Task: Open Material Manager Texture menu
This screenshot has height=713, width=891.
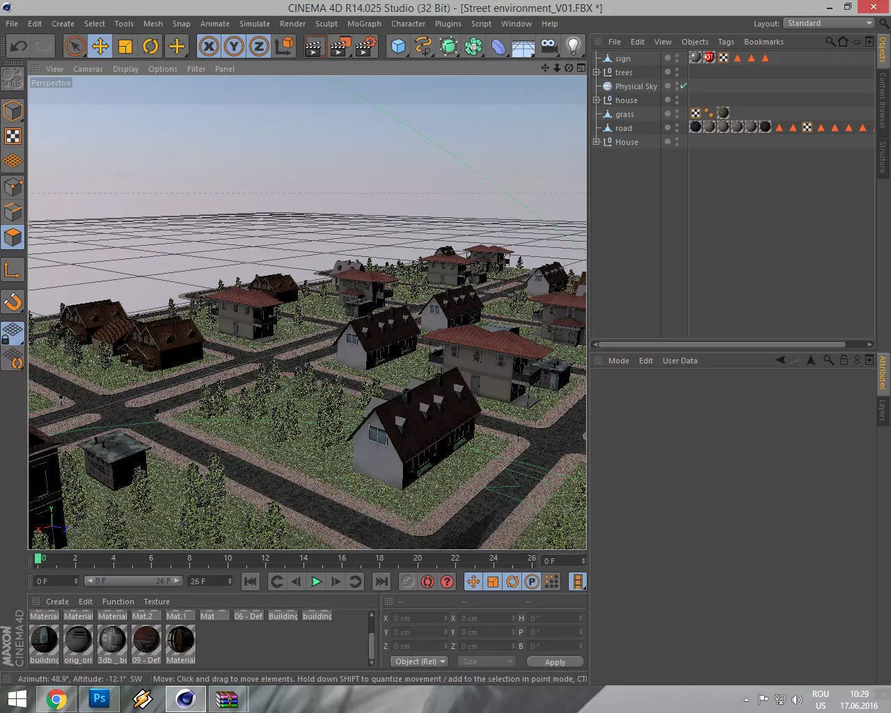Action: coord(157,602)
